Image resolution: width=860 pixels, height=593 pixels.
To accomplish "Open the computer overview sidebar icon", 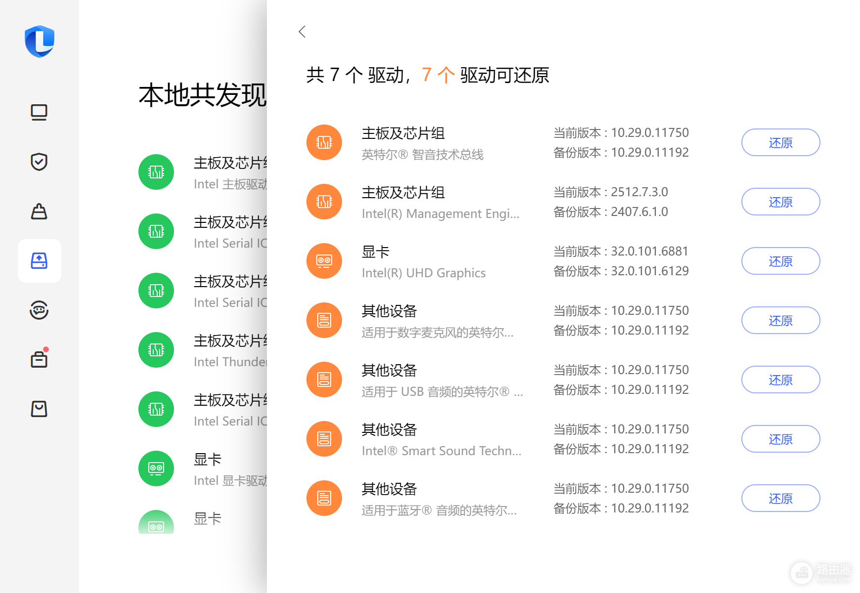I will click(39, 113).
